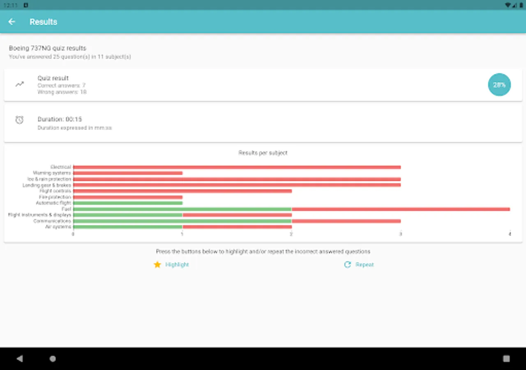Click the trend line icon beside Quiz result
Viewport: 526px width, 370px height.
[x=19, y=84]
